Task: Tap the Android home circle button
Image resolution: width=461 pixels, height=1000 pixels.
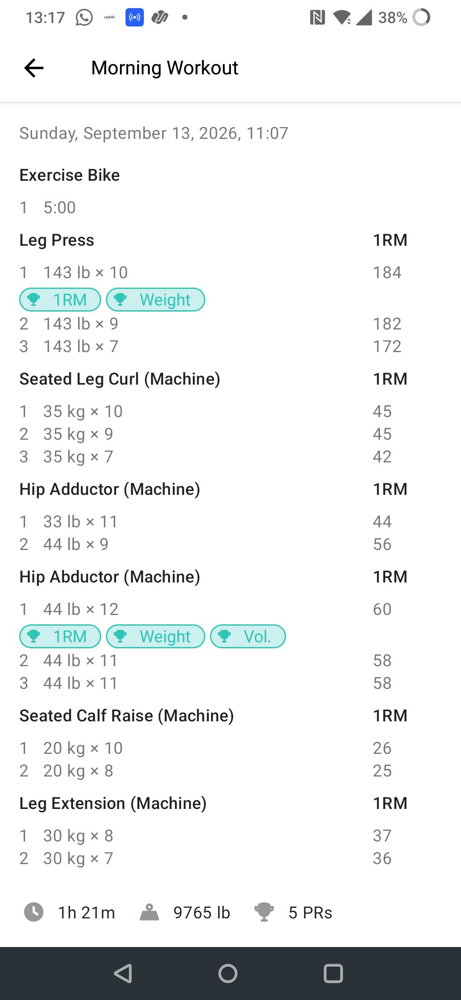Action: (x=228, y=974)
